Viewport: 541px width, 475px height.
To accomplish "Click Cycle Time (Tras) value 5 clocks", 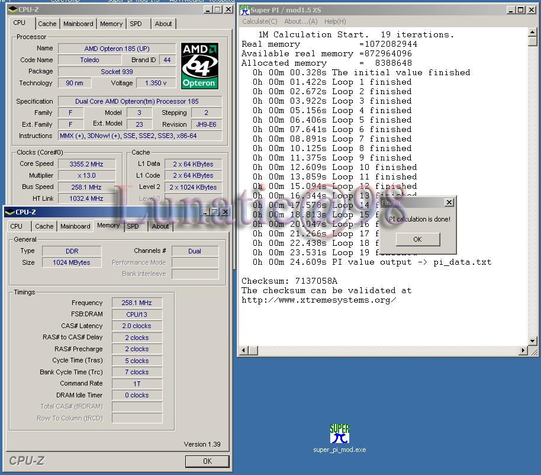I will click(x=137, y=360).
